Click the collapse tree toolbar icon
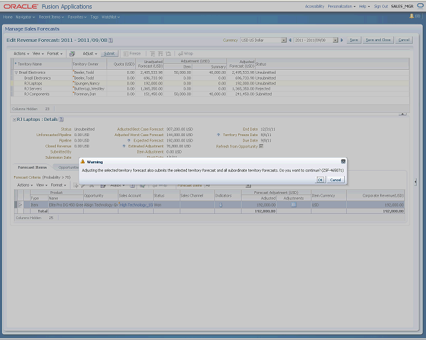 (x=160, y=54)
